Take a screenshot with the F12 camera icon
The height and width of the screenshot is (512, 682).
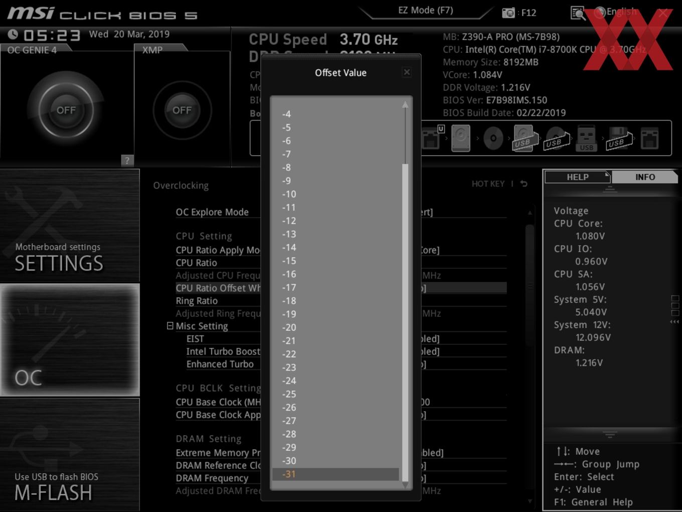[x=508, y=13]
